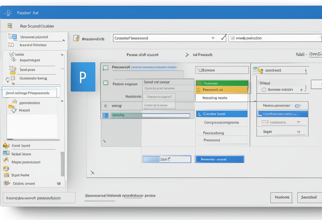Viewport: 322px width, 220px height.
Task: Click inside the Somt oafeups search box
Action: pos(30,93)
